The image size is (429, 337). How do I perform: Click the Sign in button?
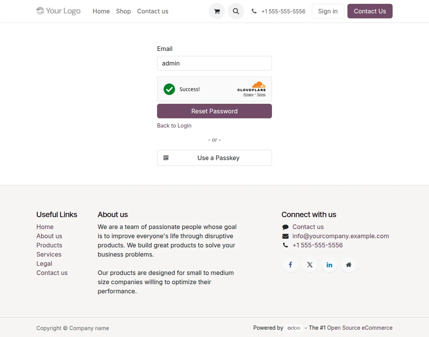coord(328,11)
